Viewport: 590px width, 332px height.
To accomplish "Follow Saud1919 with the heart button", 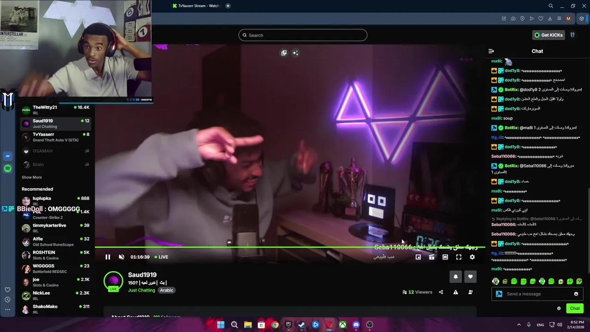I will [470, 277].
